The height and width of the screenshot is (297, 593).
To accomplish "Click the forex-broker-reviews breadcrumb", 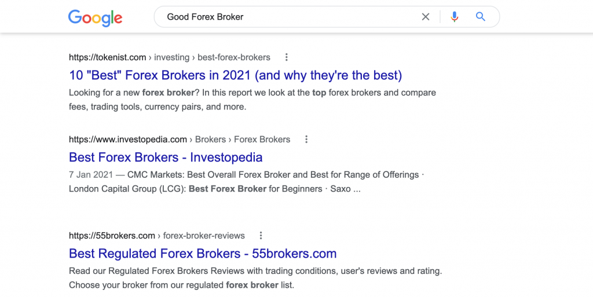I will click(x=204, y=236).
